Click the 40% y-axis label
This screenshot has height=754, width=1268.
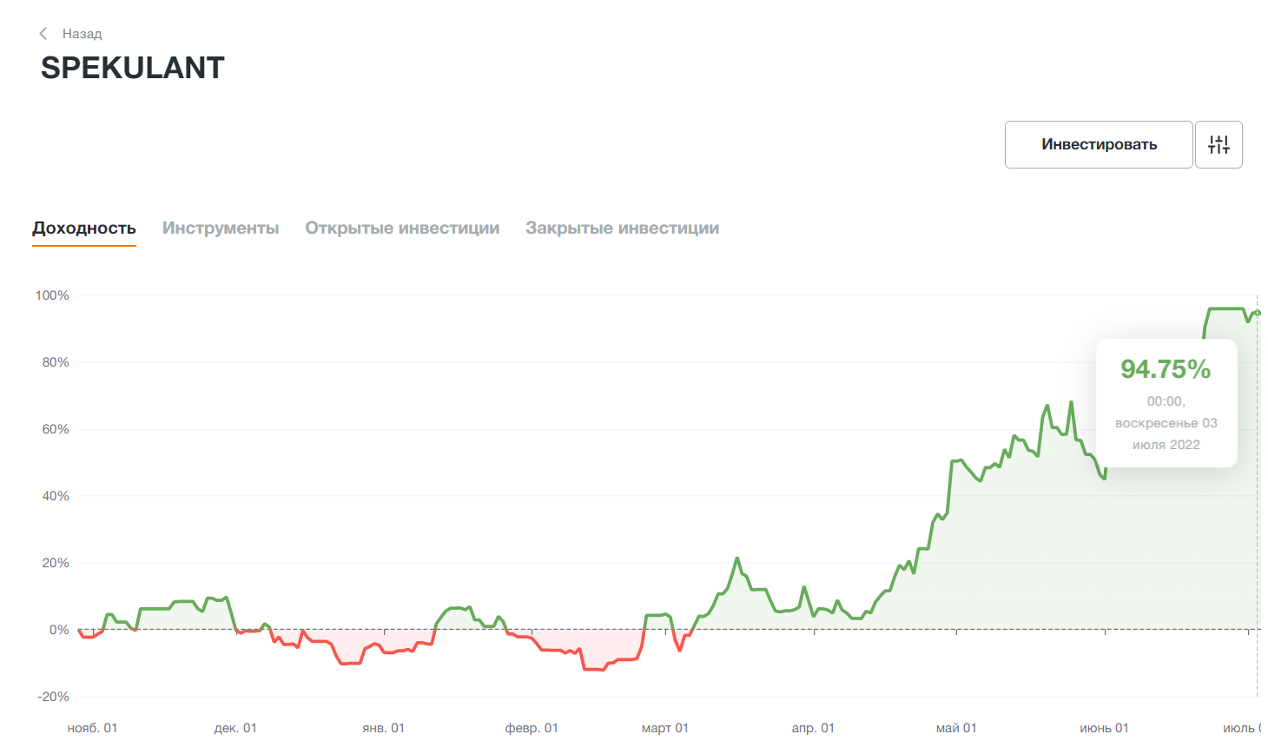[56, 496]
